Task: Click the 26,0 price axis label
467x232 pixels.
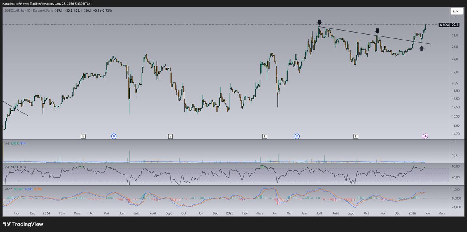Action: [x=454, y=47]
